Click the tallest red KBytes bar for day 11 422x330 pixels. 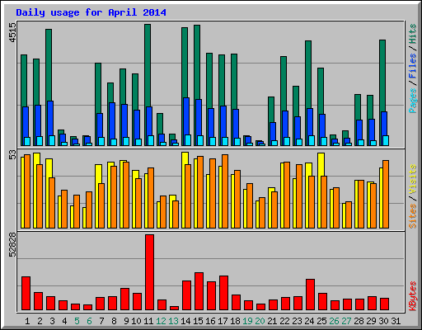pos(149,272)
